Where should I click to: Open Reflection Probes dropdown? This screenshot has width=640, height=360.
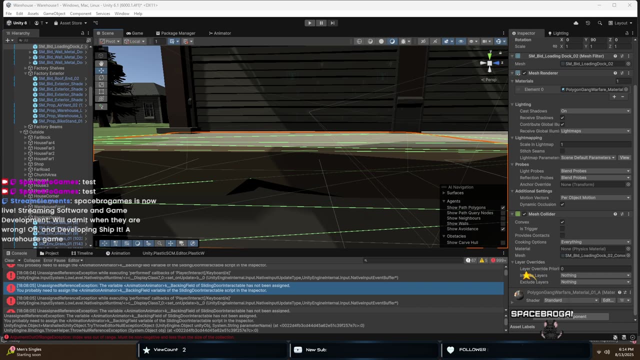click(x=595, y=177)
